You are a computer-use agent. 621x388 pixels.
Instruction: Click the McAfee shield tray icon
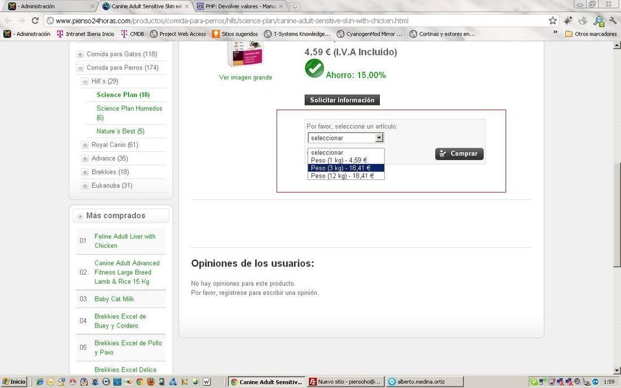click(x=552, y=382)
